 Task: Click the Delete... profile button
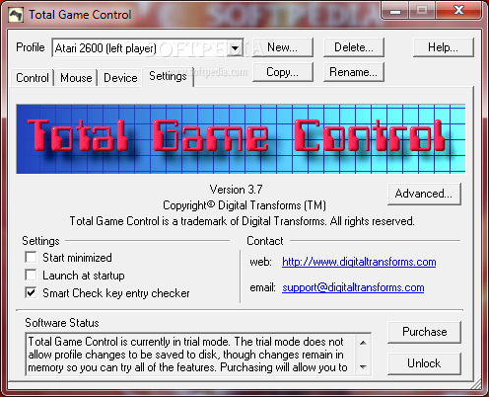[354, 47]
